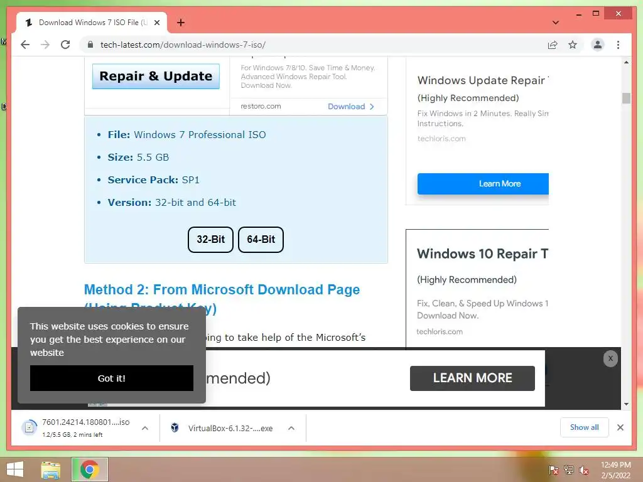Dismiss the bottom banner ad with X
This screenshot has height=482, width=643.
[610, 358]
